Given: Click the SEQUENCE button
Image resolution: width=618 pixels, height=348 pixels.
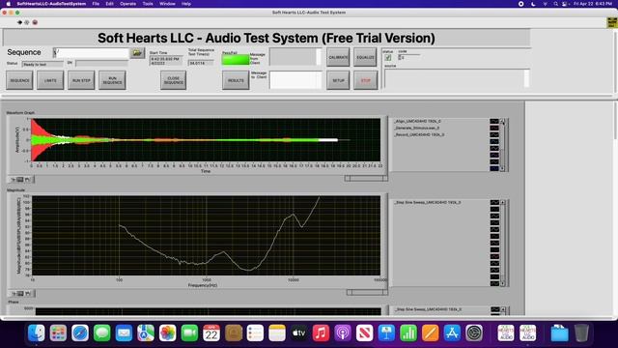Looking at the screenshot, I should click(19, 80).
